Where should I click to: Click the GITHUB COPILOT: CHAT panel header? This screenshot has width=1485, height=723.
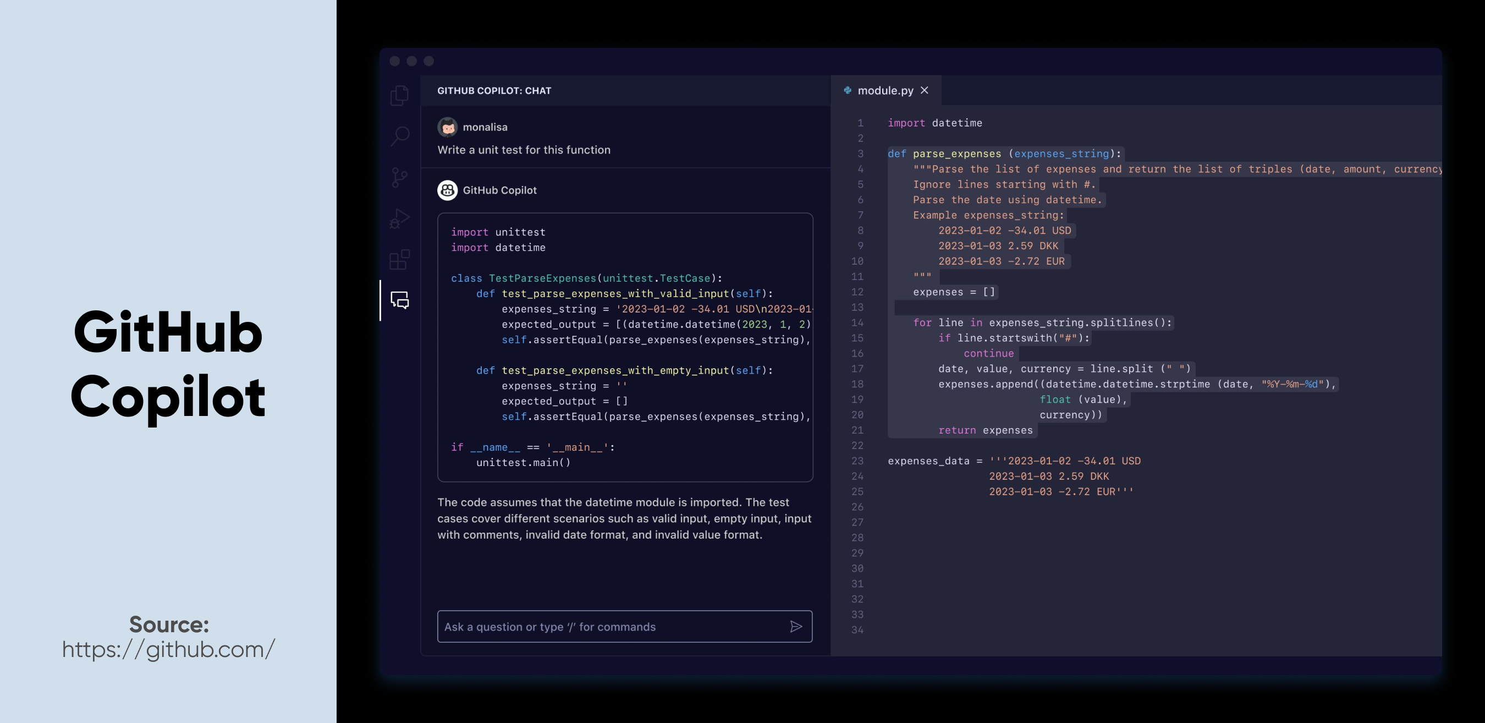pyautogui.click(x=494, y=91)
